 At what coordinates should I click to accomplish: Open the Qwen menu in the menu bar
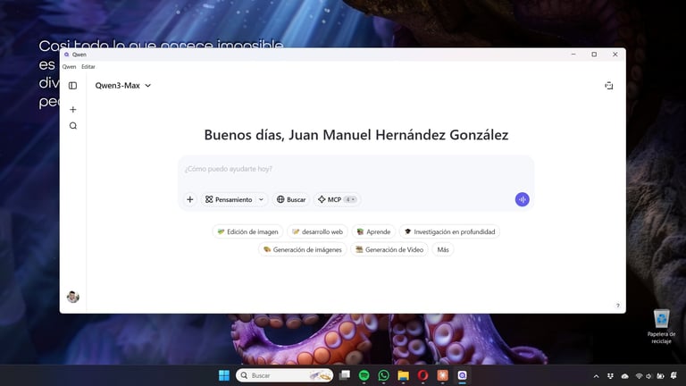coord(69,67)
